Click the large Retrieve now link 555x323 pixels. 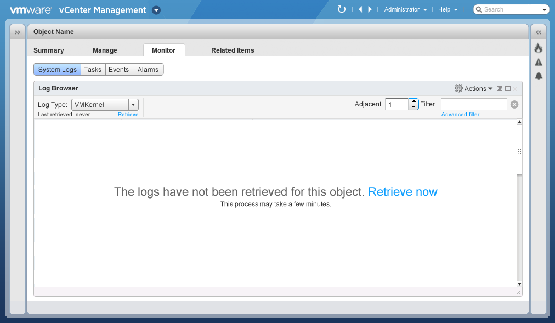(x=403, y=192)
